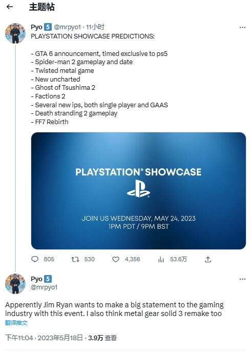Click the Pyo display name in first tweet

pos(36,27)
